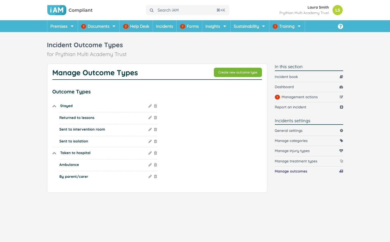Click the Manage categories tag icon

[x=341, y=141]
